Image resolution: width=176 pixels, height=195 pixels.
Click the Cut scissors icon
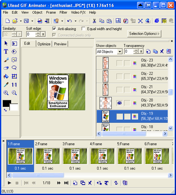(x=95, y=21)
